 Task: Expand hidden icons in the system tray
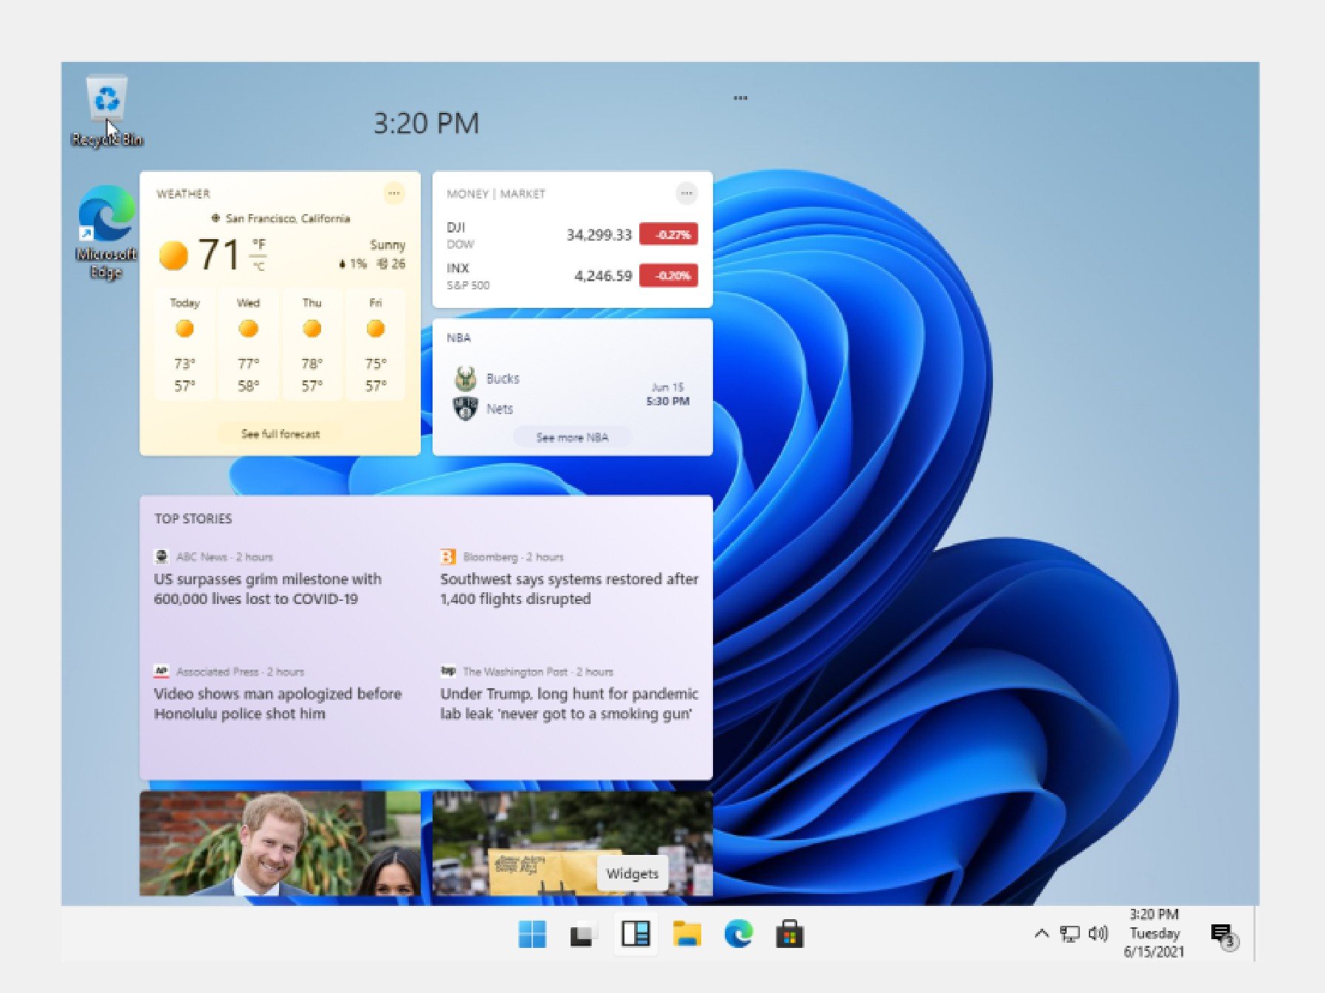pyautogui.click(x=1042, y=934)
